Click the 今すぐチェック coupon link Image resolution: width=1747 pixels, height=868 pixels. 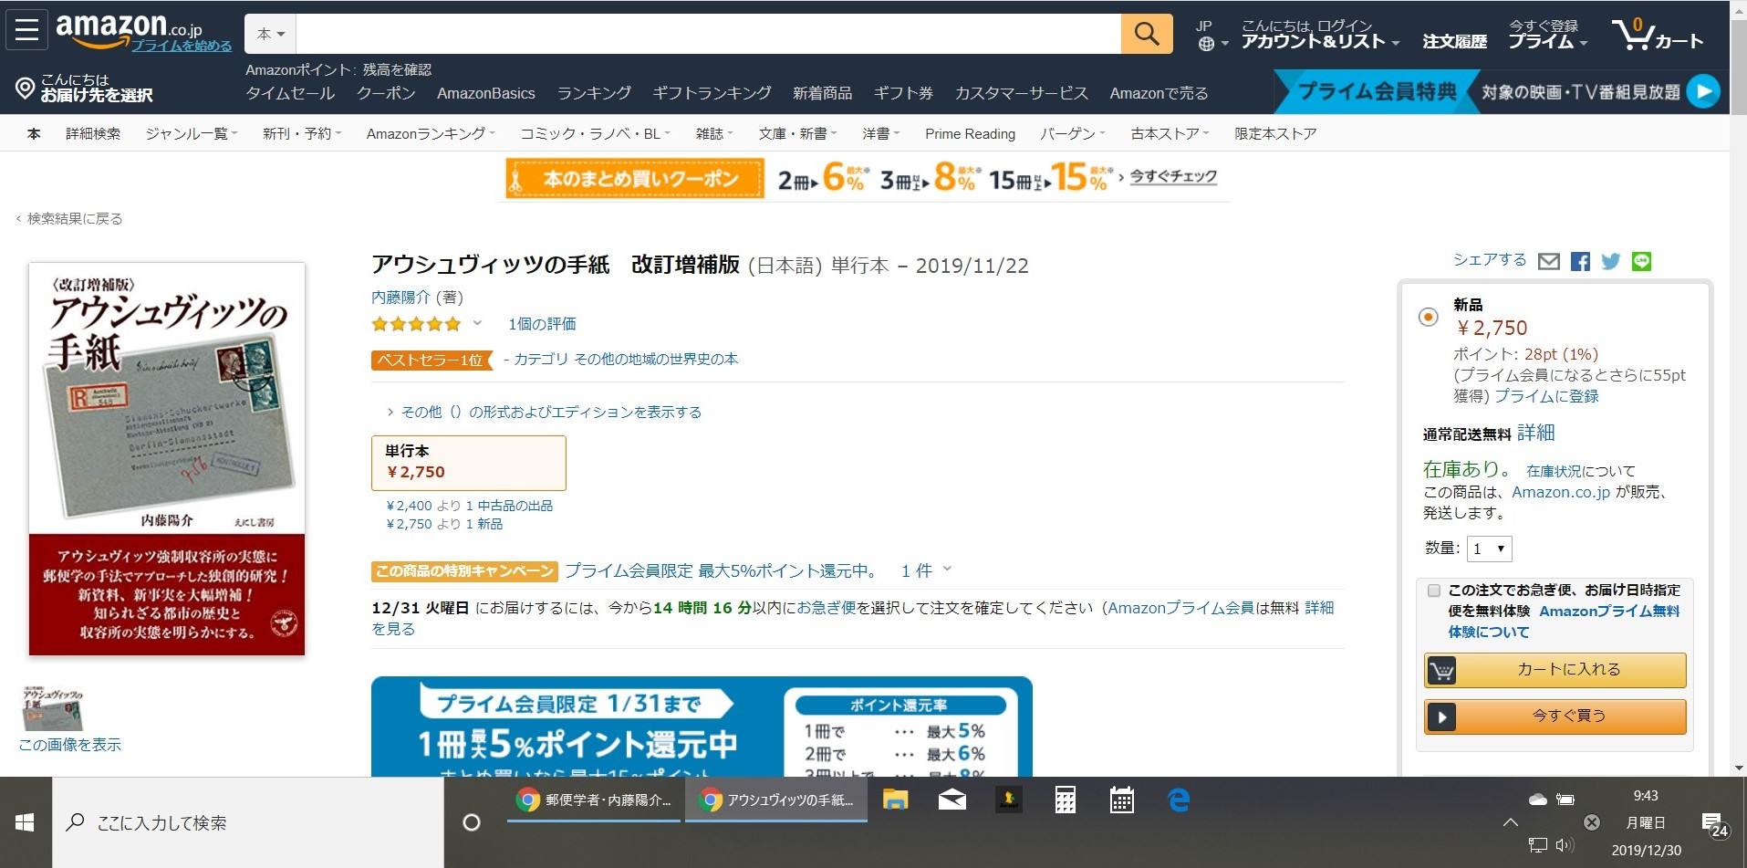[1173, 177]
